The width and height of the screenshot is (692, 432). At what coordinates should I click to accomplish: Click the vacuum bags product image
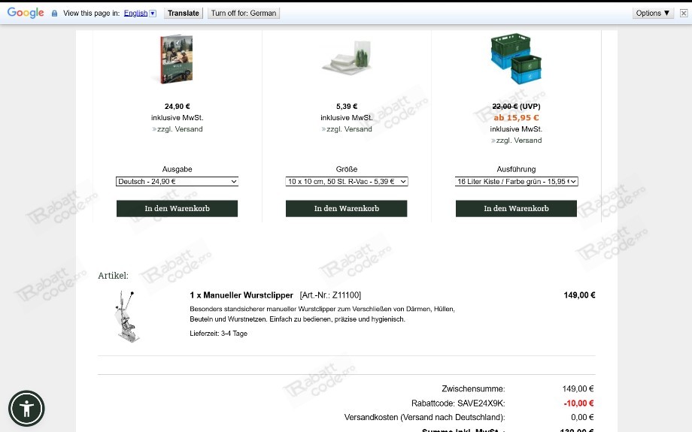coord(347,58)
